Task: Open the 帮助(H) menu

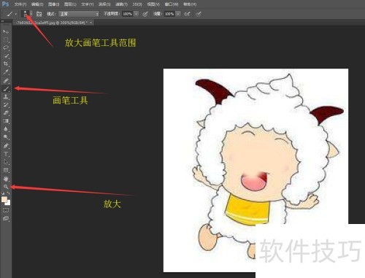Action: [190, 4]
